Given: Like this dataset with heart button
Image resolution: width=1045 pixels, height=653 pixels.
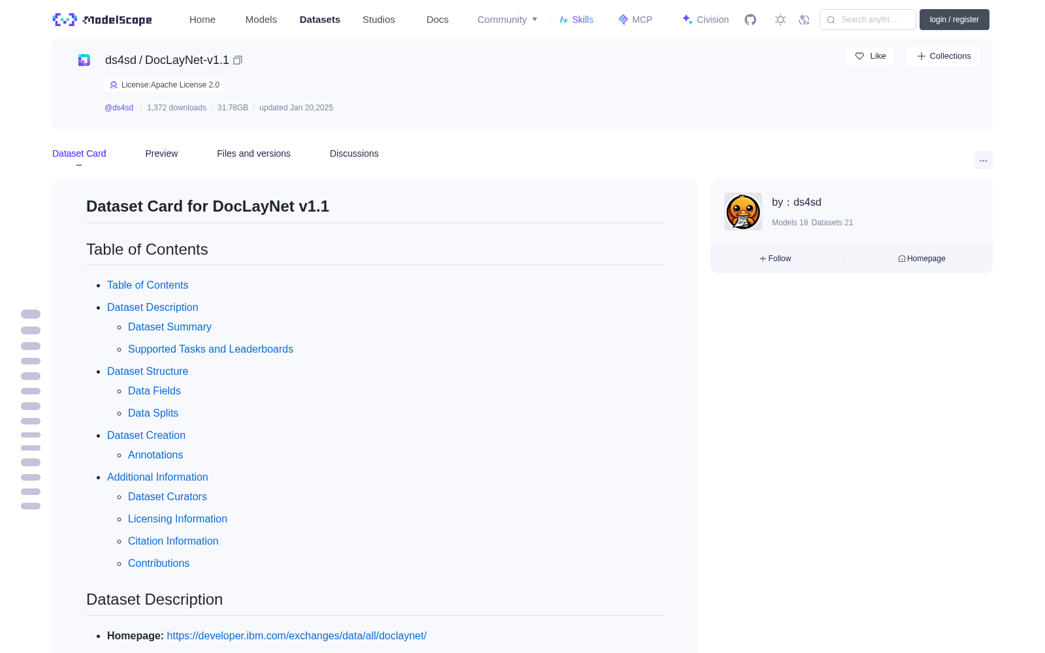Looking at the screenshot, I should (x=869, y=56).
